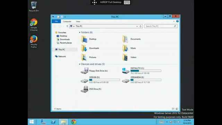This screenshot has width=222, height=125.
Task: Click the forward navigation arrow
Action: (x=60, y=26)
